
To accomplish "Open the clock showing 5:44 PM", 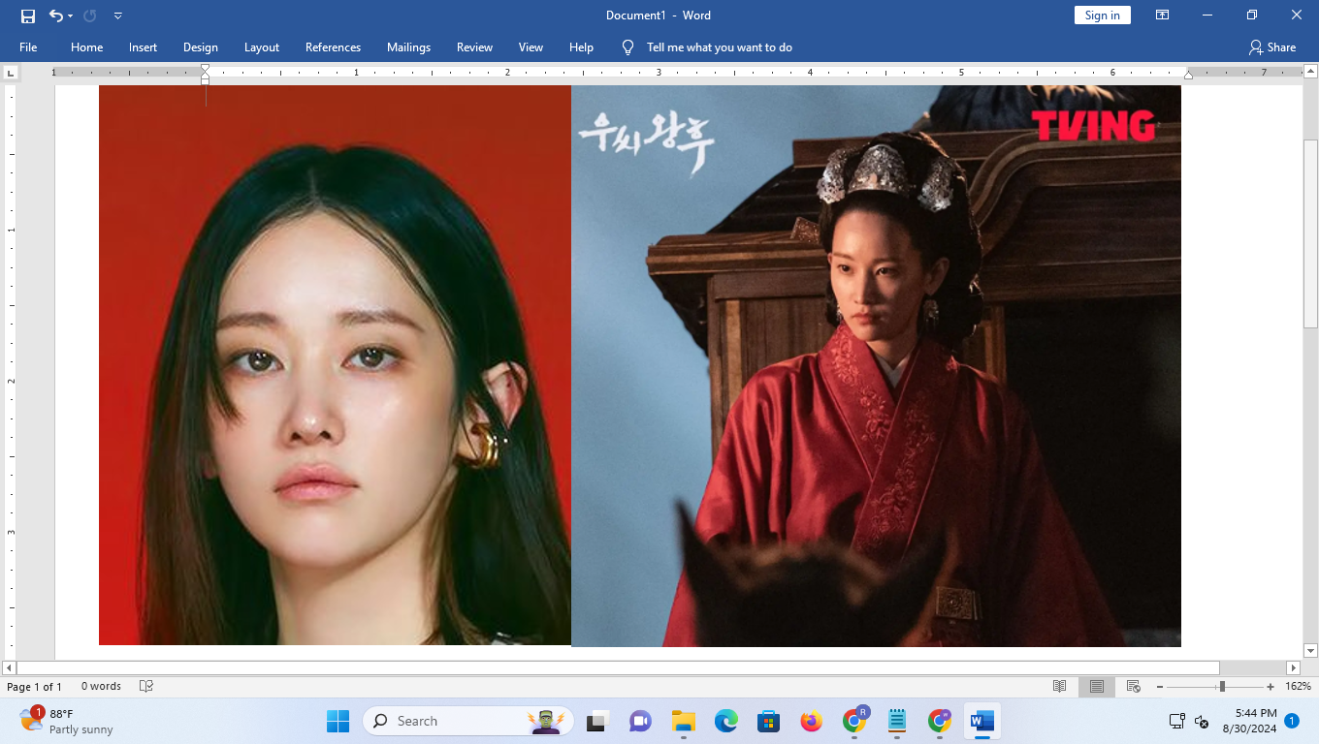I will pos(1248,721).
